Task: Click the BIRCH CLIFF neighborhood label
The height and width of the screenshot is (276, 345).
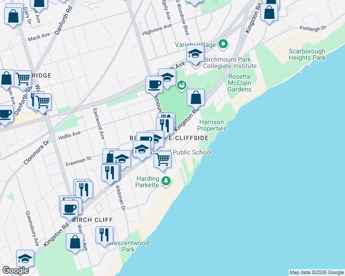Action: point(92,220)
